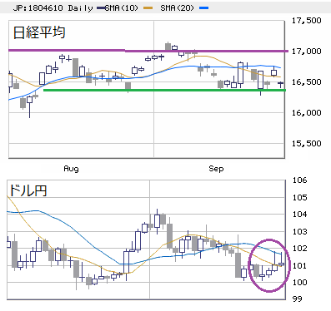Screen dimensions: 331x311
Task: Click the 105 axis label on yen chart
Action: 299,197
